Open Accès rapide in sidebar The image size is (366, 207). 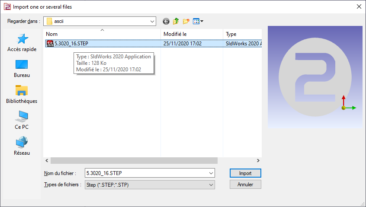click(22, 43)
